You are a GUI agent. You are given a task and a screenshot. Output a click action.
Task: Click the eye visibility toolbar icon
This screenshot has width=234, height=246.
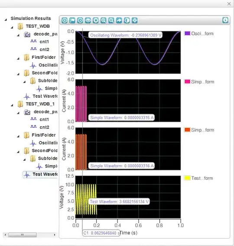pos(88,20)
